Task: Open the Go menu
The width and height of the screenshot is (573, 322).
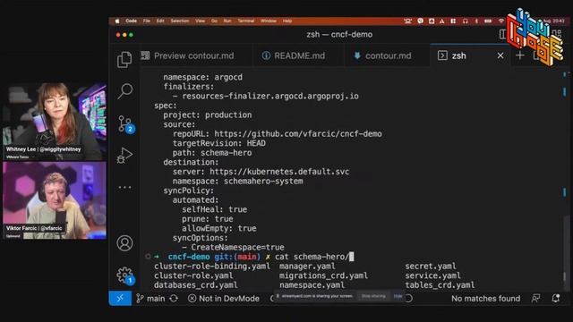Action: 214,21
